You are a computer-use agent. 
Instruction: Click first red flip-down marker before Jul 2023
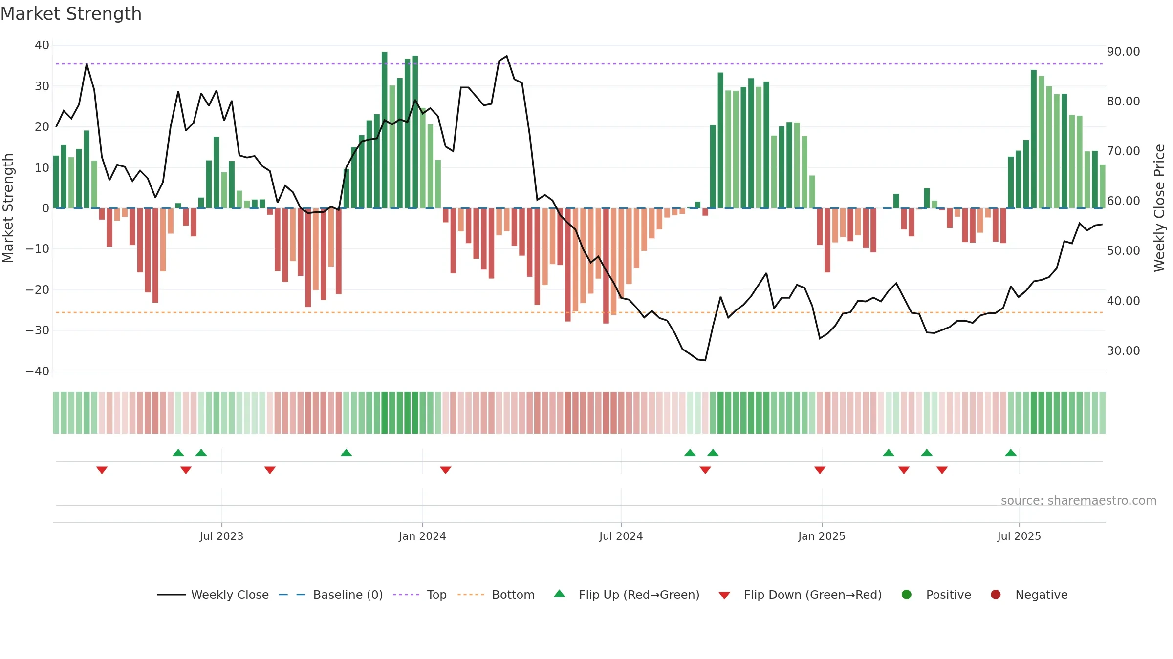click(102, 470)
